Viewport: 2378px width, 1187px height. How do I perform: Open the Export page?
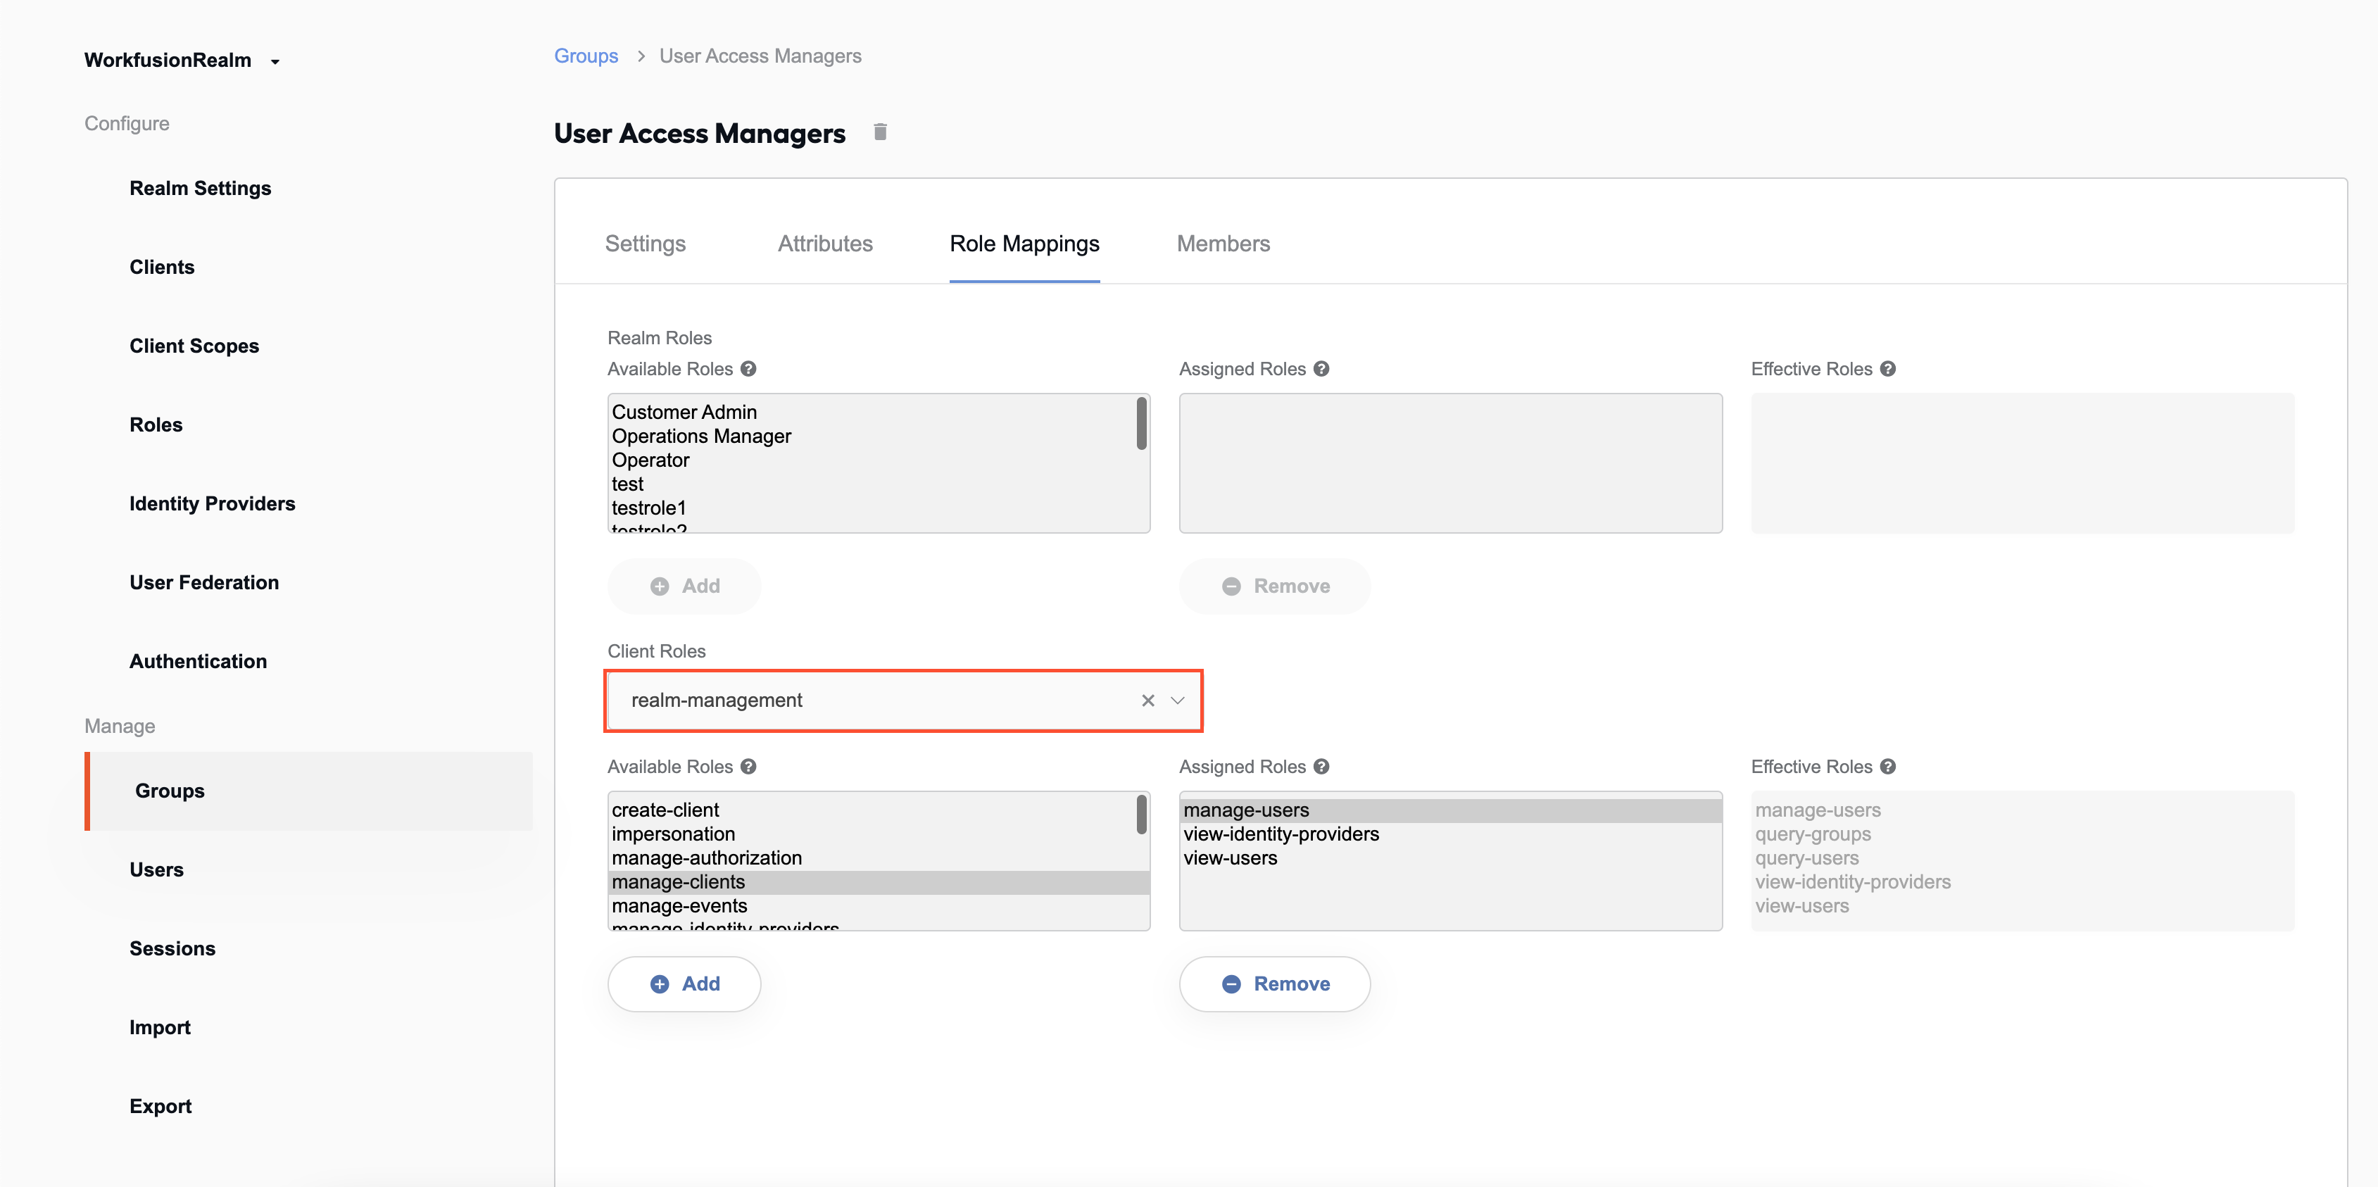click(161, 1107)
